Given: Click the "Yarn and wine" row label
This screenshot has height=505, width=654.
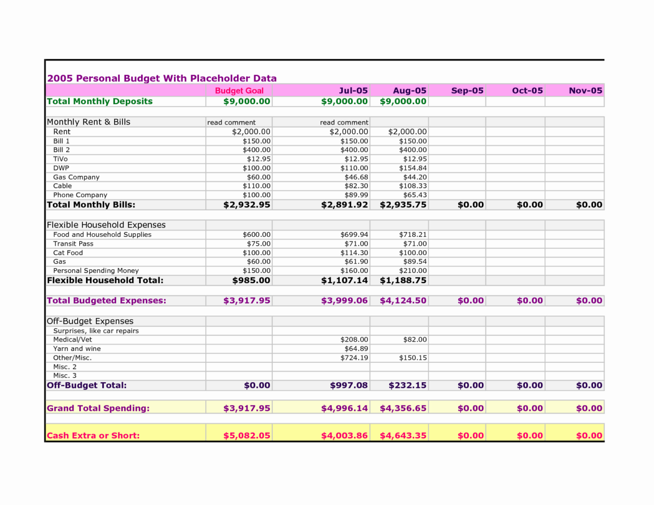Looking at the screenshot, I should (x=74, y=348).
